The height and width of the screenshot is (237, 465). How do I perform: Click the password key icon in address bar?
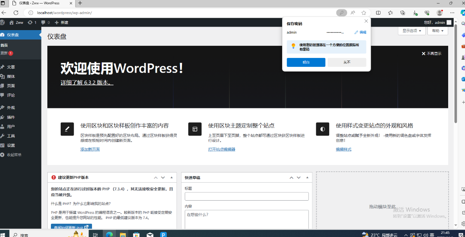[341, 13]
